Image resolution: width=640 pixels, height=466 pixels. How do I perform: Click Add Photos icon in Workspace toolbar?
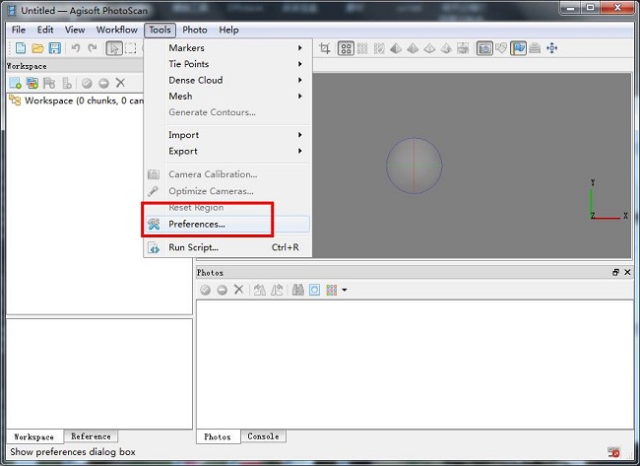pyautogui.click(x=32, y=84)
